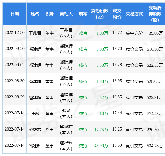This screenshot has width=165, height=156.
Task: Select date cell 2022-12-30
Action: click(15, 33)
